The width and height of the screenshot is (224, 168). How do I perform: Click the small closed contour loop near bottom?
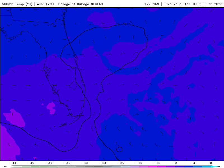(119, 149)
